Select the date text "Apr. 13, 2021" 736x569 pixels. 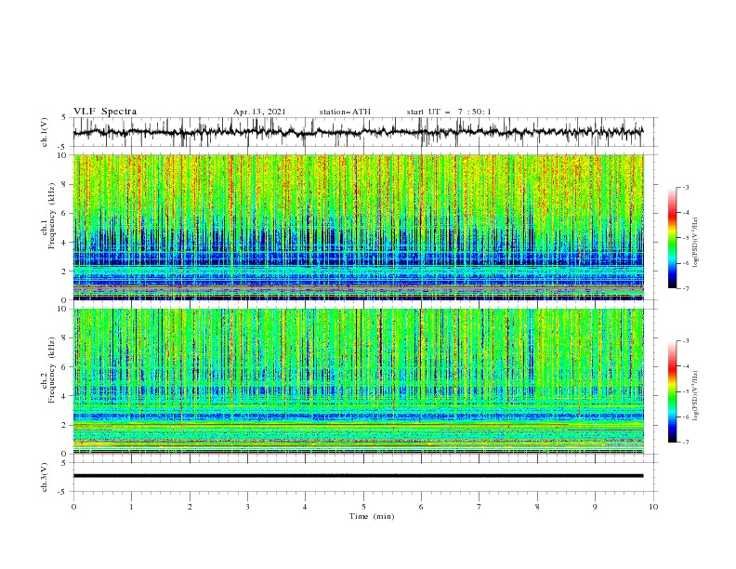click(259, 112)
